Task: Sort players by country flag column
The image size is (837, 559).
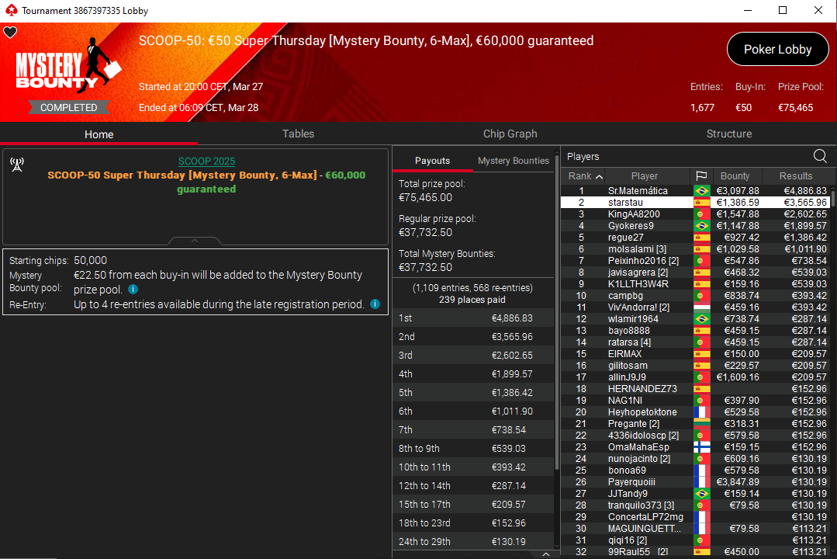Action: (x=701, y=175)
